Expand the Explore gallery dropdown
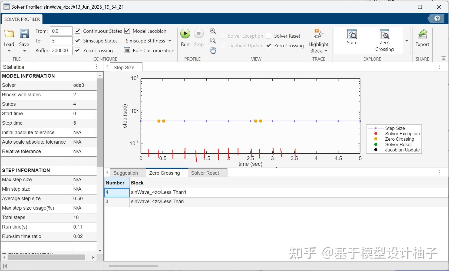This screenshot has width=449, height=271. (x=407, y=41)
